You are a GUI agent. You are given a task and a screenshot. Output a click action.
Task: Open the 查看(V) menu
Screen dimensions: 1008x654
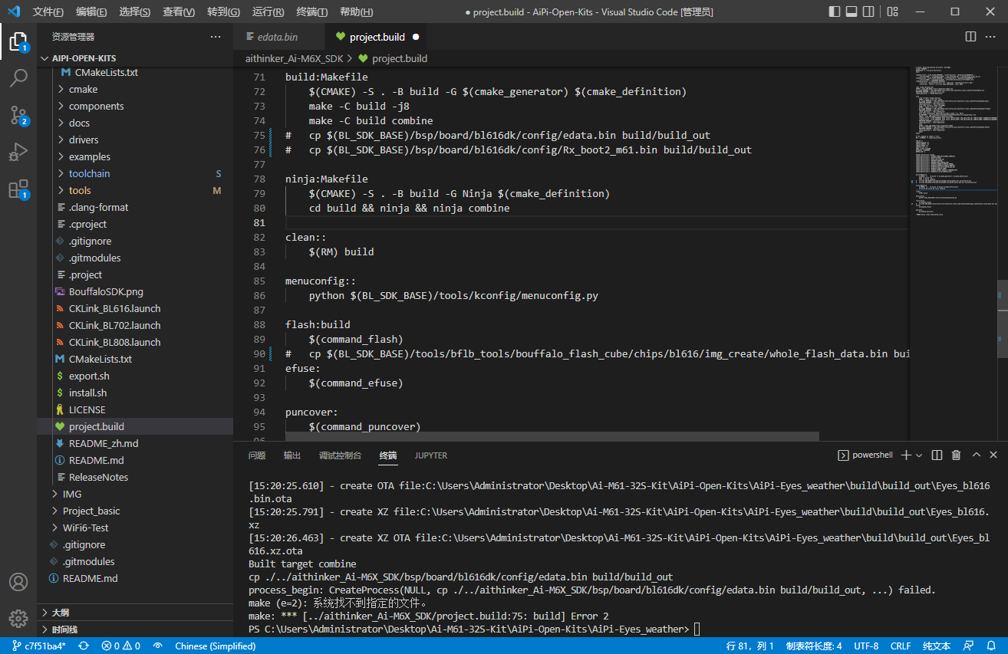pyautogui.click(x=179, y=12)
